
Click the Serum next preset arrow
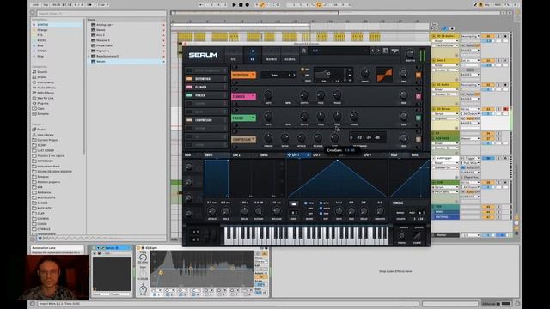pyautogui.click(x=378, y=51)
